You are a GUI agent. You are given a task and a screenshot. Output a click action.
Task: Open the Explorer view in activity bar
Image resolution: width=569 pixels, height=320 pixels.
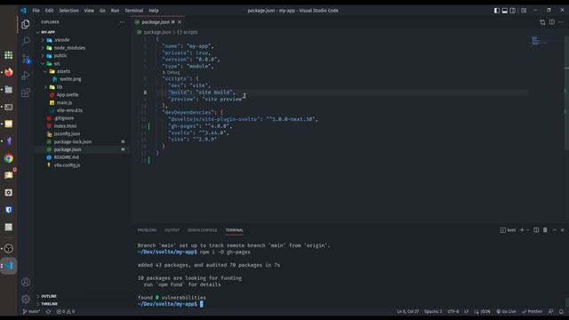pos(26,24)
